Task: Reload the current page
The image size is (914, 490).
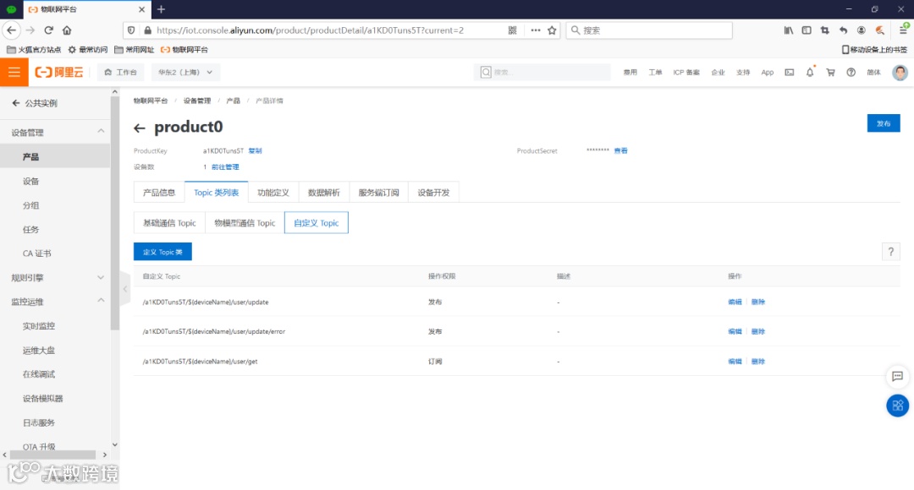Action: tap(49, 30)
